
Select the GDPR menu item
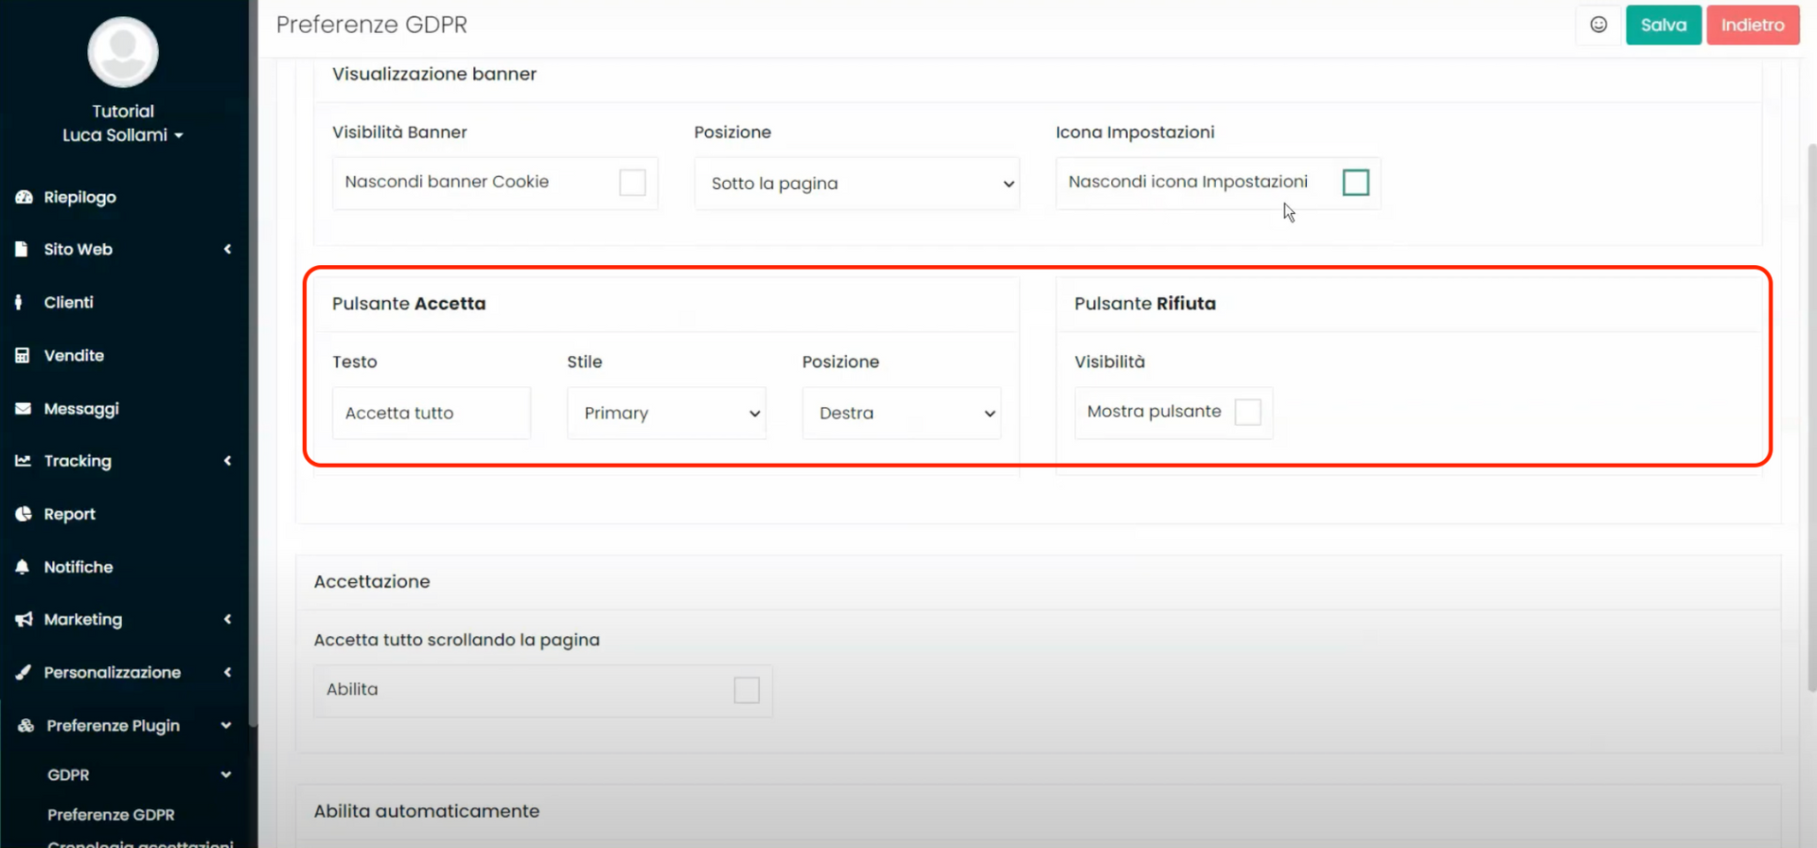point(68,774)
